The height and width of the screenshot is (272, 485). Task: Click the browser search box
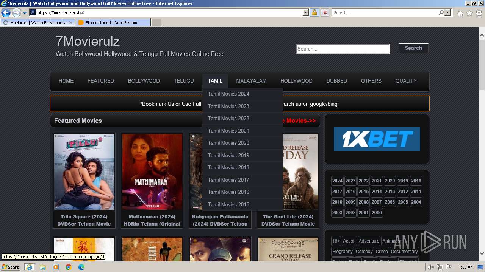[x=385, y=13]
